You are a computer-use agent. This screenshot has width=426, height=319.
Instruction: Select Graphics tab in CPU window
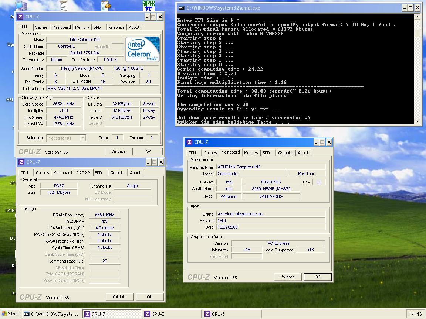click(117, 27)
